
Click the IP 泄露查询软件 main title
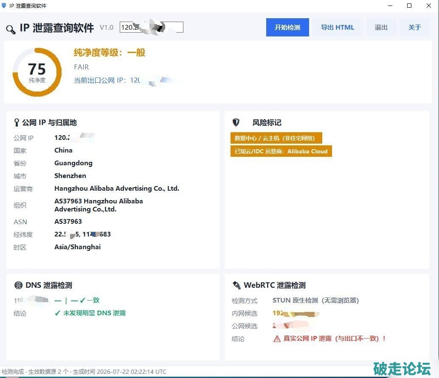56,28
